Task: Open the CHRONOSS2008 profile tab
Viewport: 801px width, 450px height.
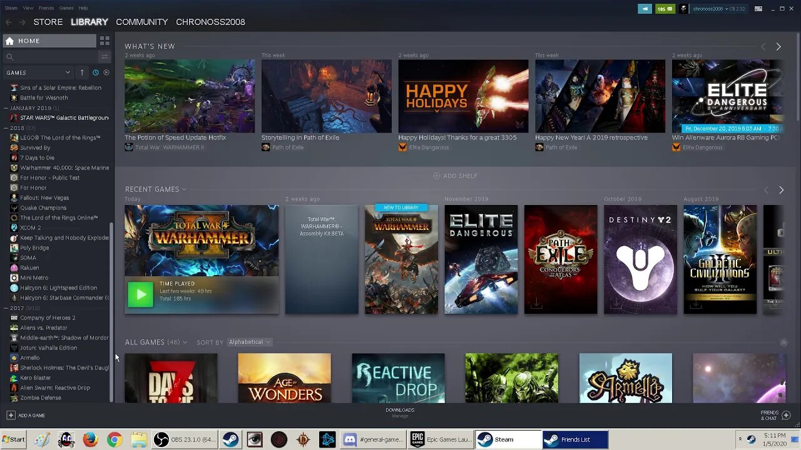Action: pos(210,22)
